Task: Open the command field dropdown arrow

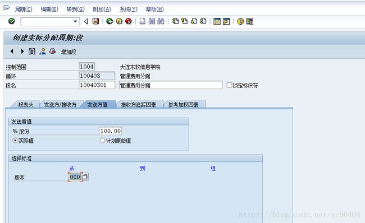Action: pyautogui.click(x=75, y=22)
